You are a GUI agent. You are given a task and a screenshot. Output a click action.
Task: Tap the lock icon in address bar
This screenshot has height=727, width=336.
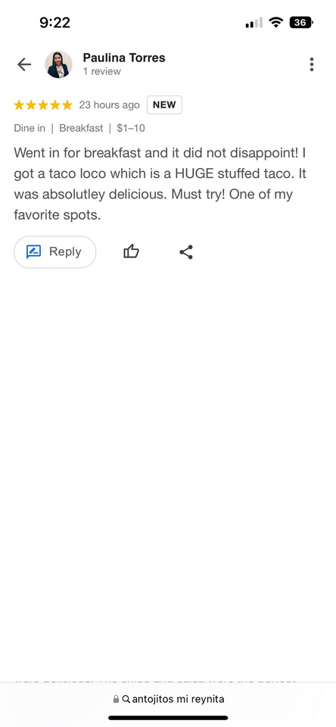click(x=116, y=699)
